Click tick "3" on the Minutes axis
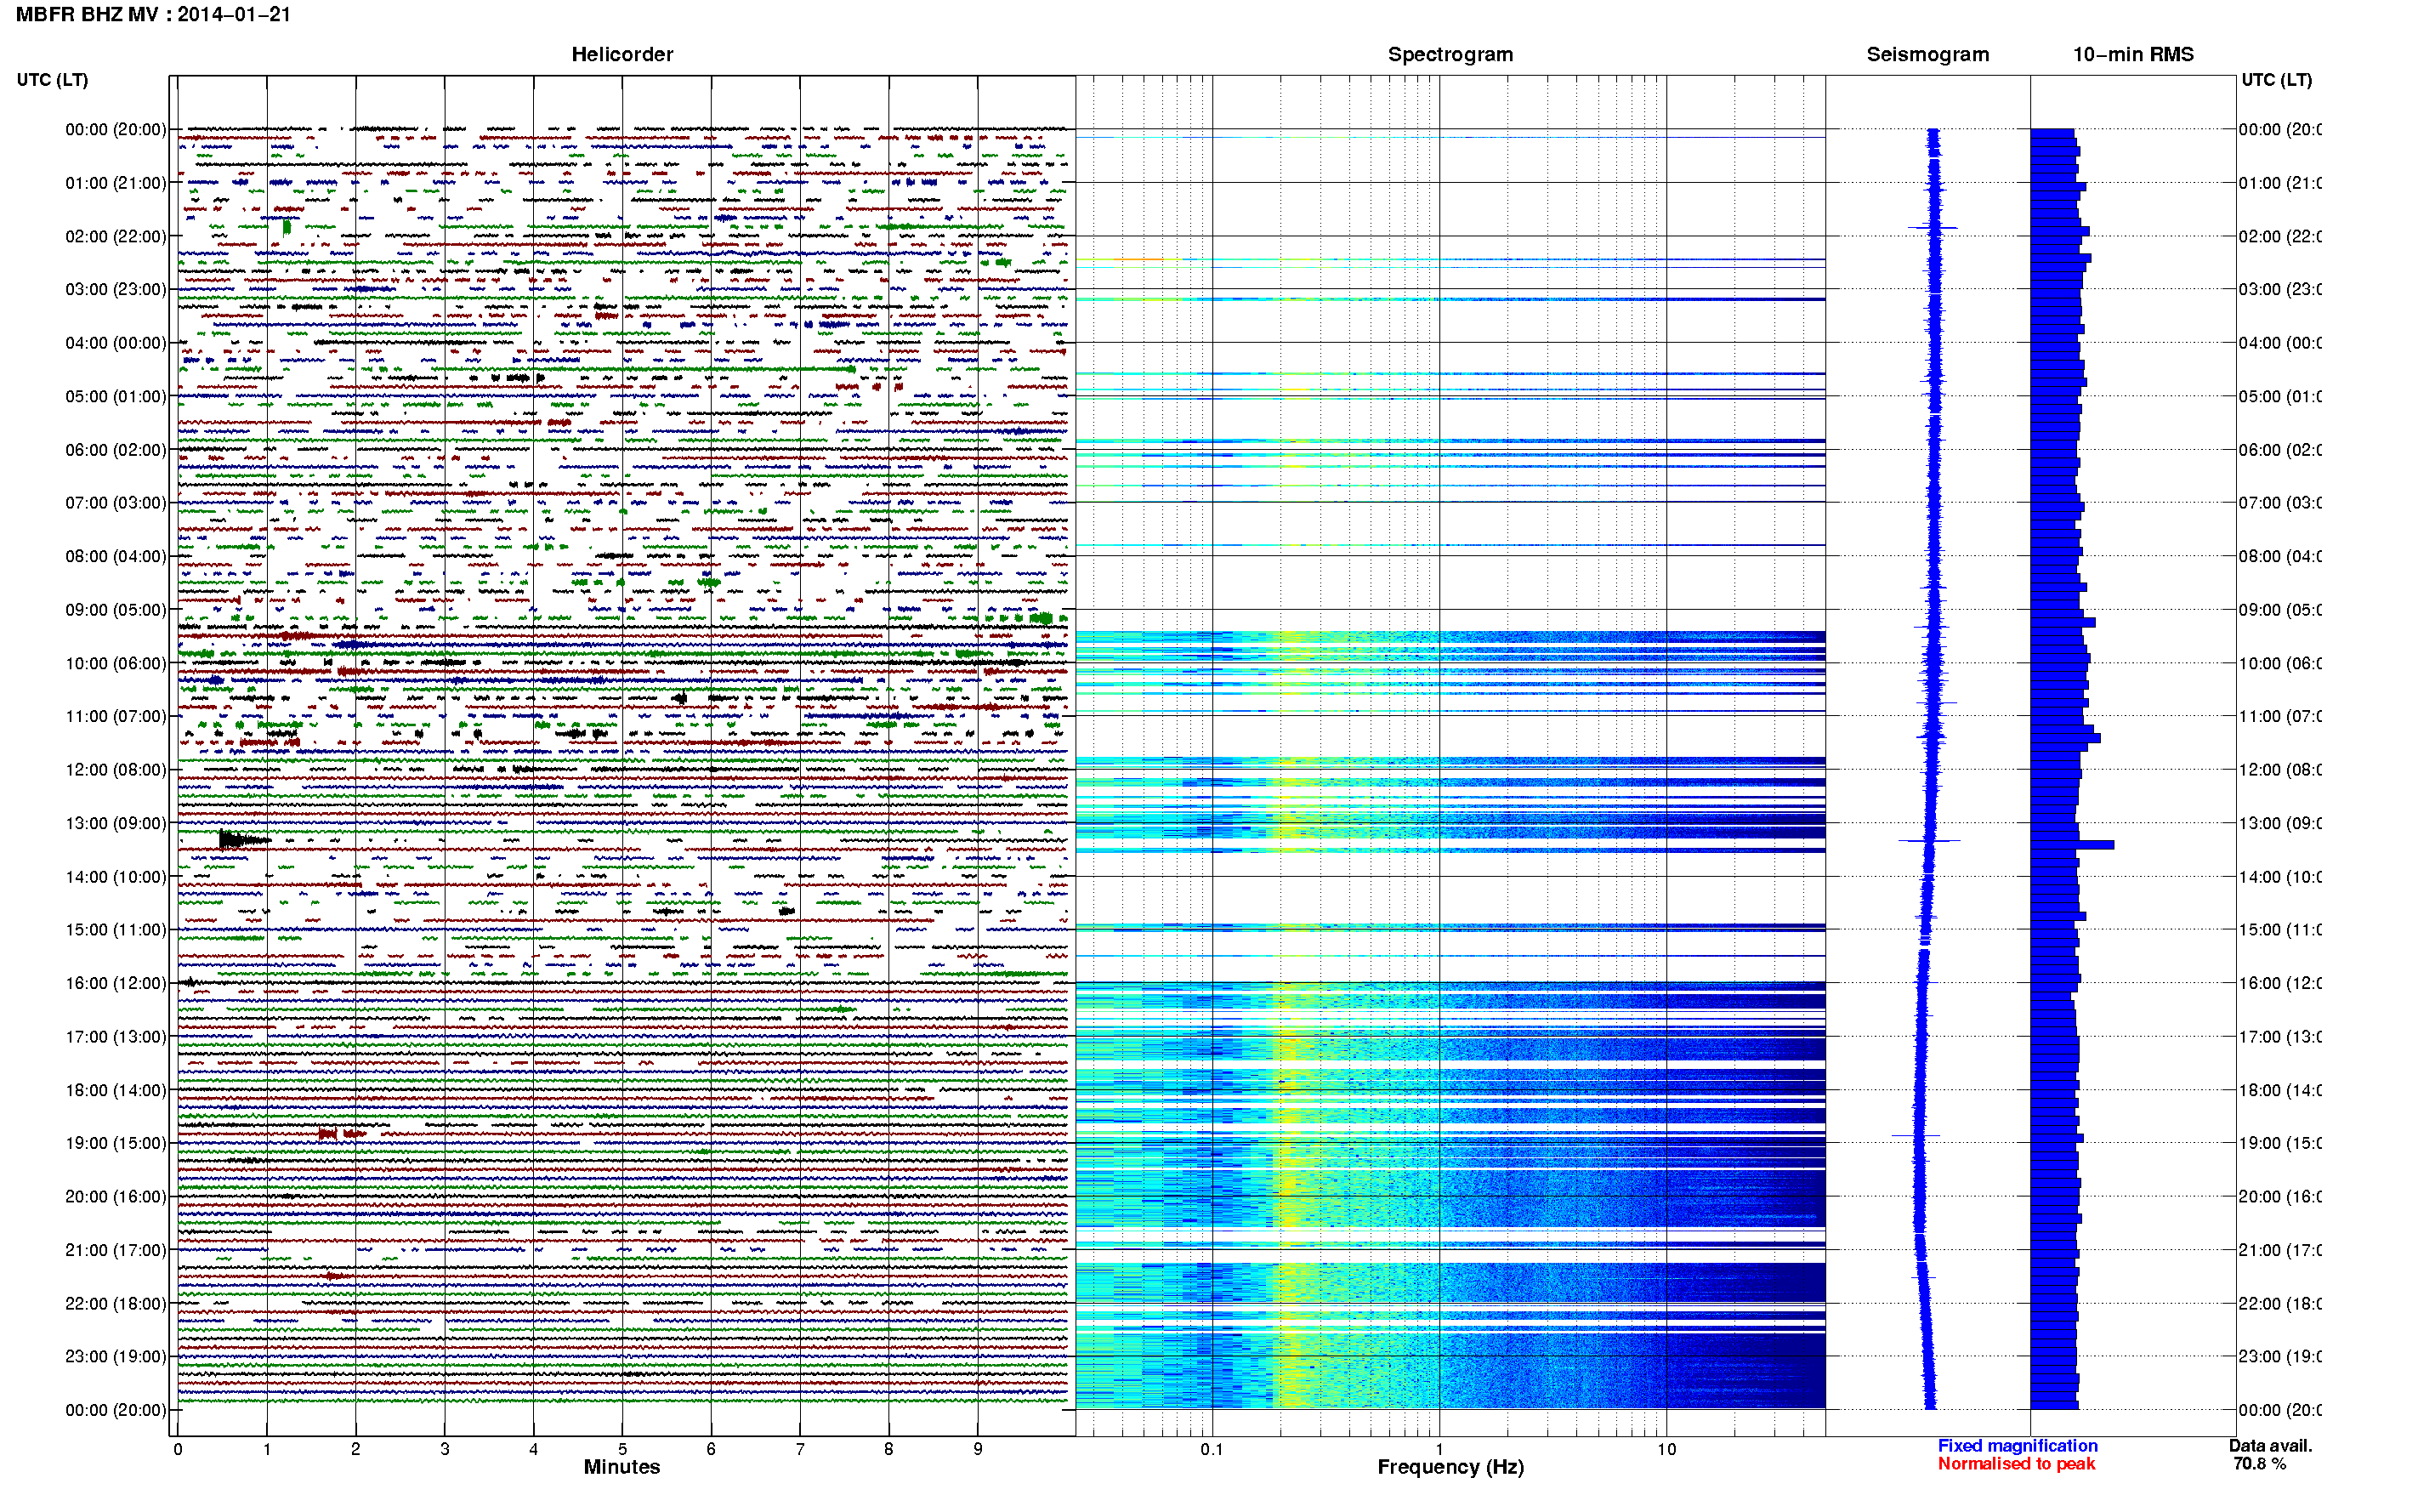2418x1512 pixels. pos(445,1449)
